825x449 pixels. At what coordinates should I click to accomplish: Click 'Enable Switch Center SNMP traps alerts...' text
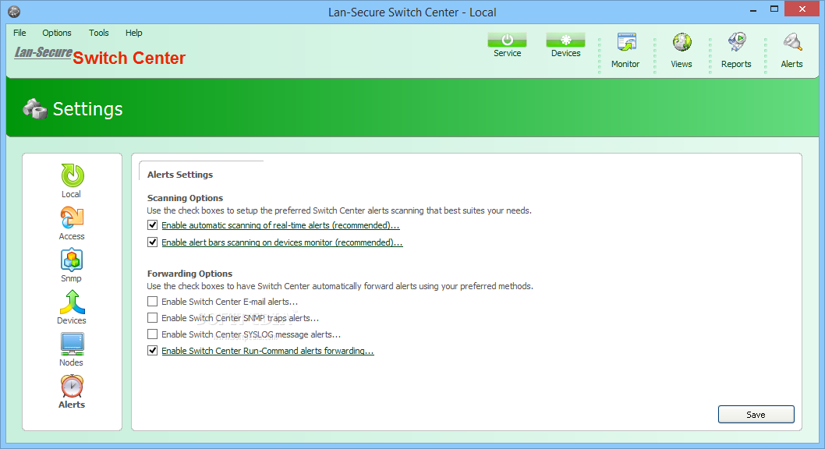point(240,318)
